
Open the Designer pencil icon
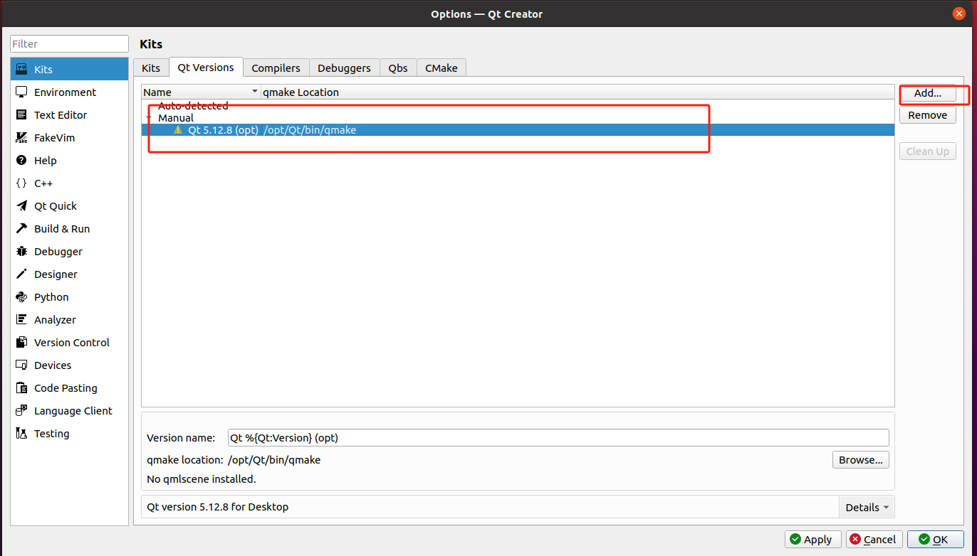pos(21,274)
